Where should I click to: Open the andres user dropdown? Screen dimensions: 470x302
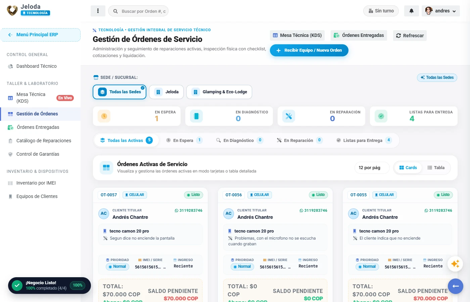click(x=441, y=11)
